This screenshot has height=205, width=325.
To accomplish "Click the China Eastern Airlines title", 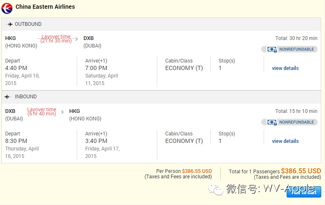I will [x=45, y=7].
